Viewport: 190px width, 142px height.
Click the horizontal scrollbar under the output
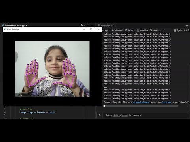(141, 106)
